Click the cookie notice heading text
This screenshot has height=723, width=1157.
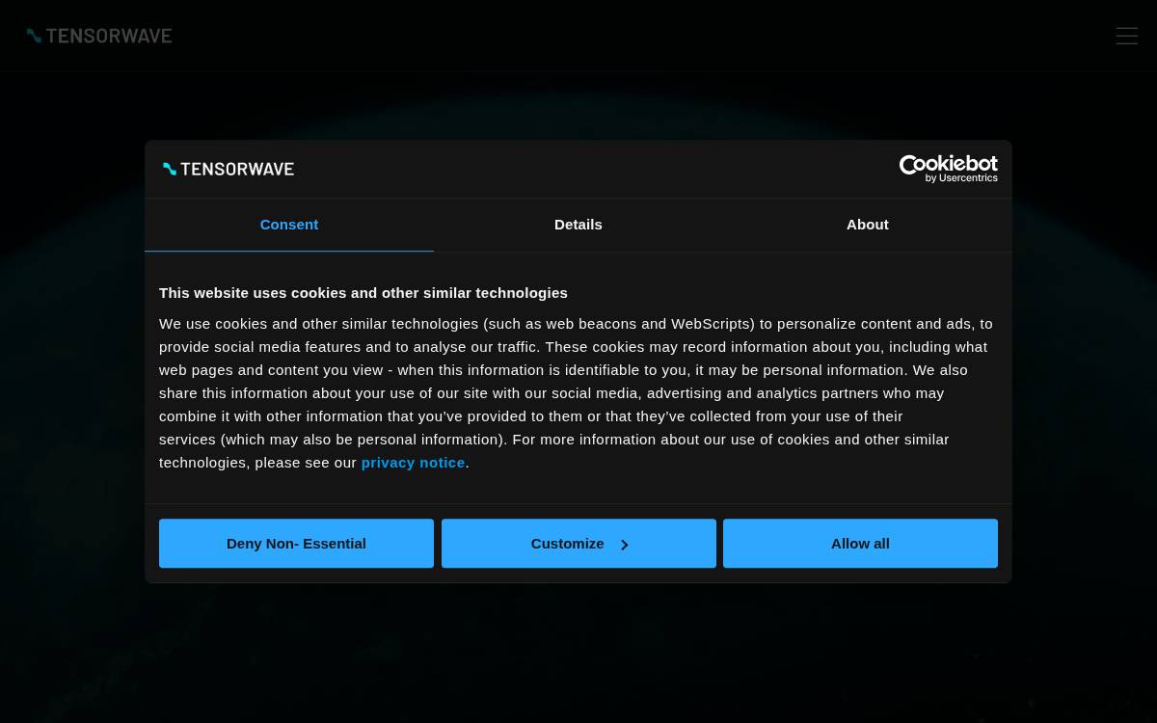363,293
